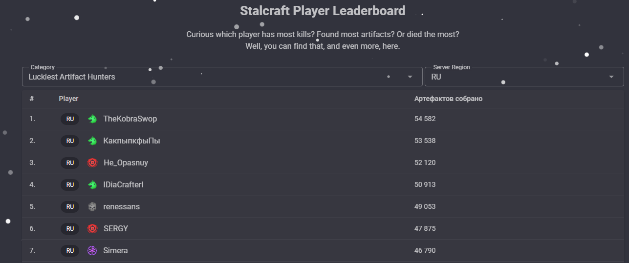Click IDiaCrafterI's green faction icon
Screen dimensions: 629x263
(x=92, y=185)
